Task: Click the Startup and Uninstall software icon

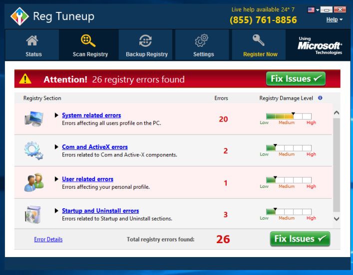Action: coord(33,215)
